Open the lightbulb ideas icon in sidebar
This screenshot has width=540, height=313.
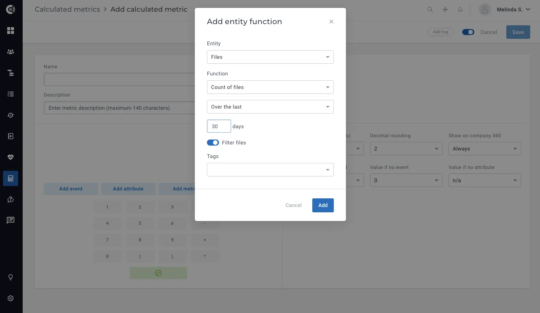point(11,277)
